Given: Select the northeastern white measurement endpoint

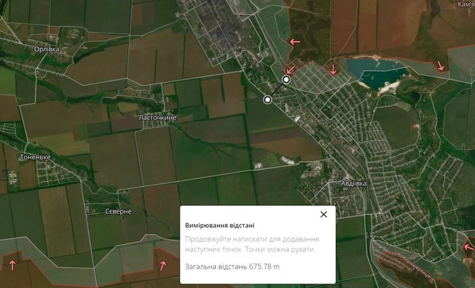Looking at the screenshot, I should coord(286,80).
